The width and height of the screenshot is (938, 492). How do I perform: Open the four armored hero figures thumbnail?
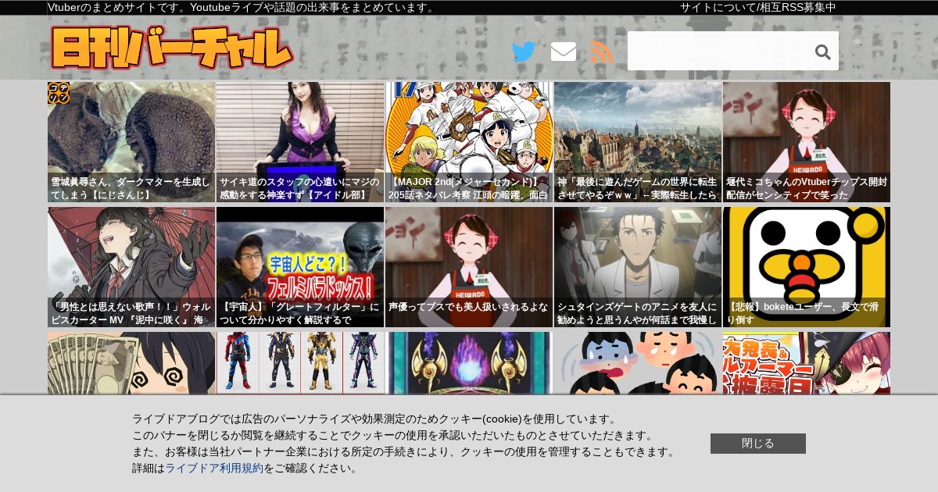pos(300,362)
